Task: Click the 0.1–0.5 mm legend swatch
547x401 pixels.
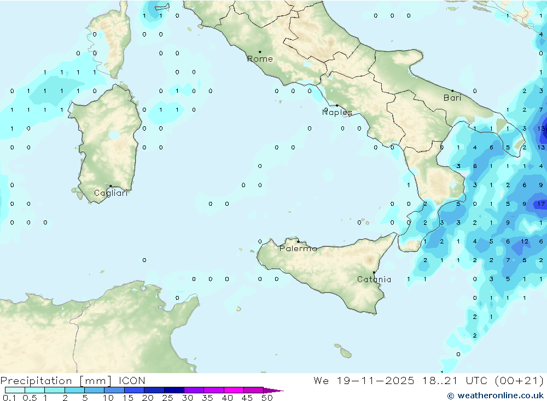Action: click(15, 390)
